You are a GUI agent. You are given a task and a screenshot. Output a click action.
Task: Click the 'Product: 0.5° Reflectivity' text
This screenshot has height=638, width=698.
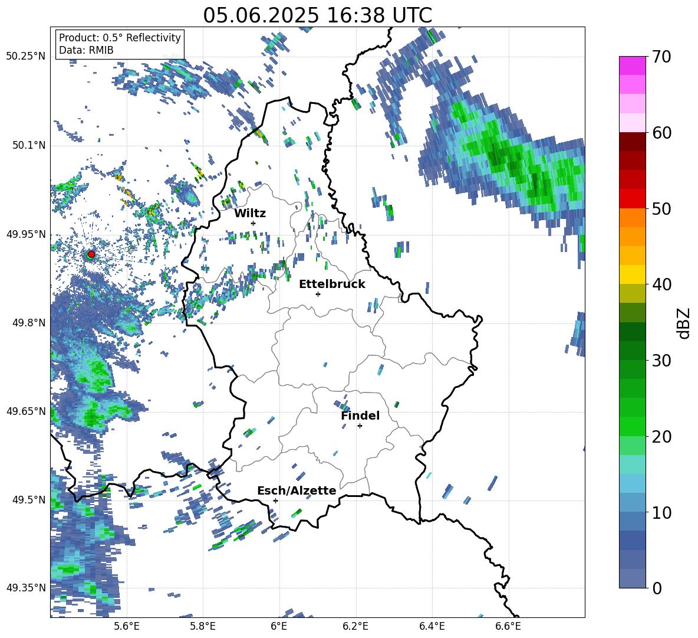tap(120, 38)
